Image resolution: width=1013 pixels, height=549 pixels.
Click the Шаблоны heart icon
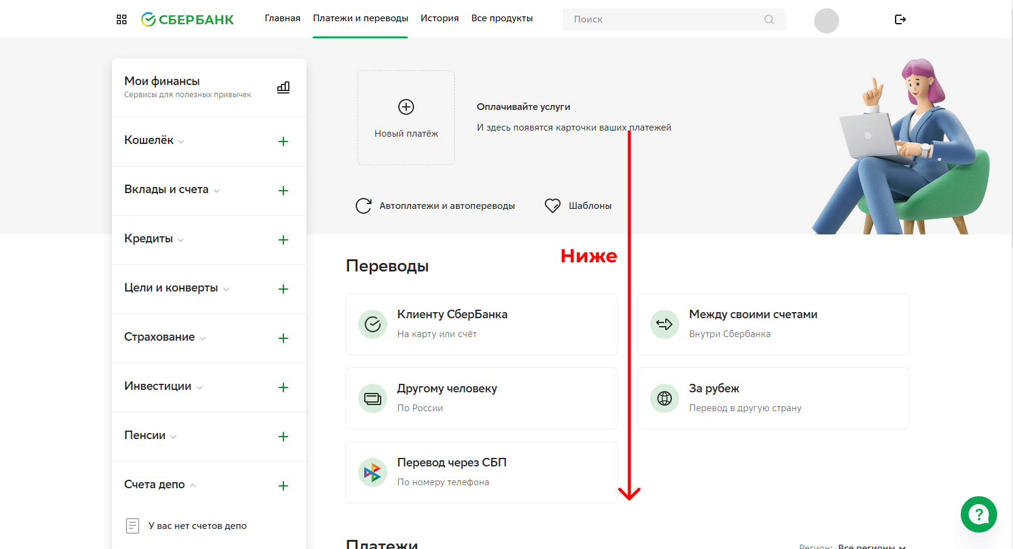[553, 206]
